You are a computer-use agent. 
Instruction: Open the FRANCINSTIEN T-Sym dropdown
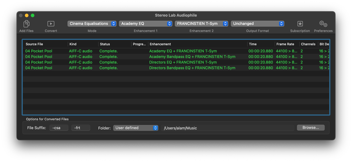tap(201, 24)
